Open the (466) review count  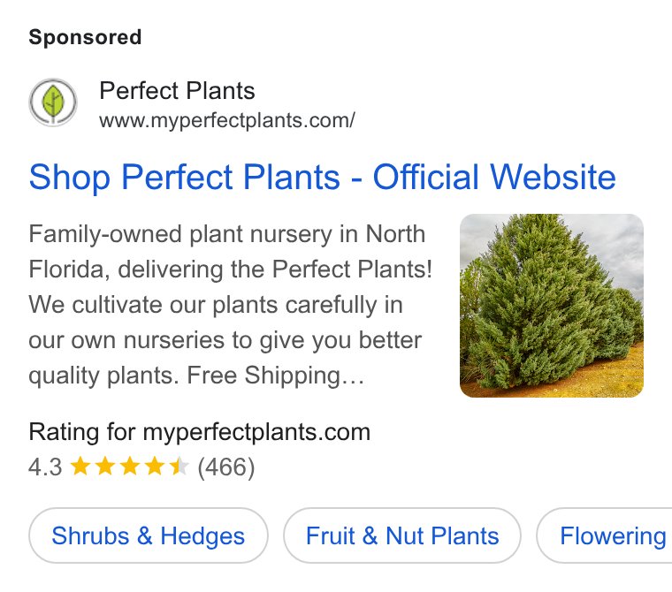point(225,467)
